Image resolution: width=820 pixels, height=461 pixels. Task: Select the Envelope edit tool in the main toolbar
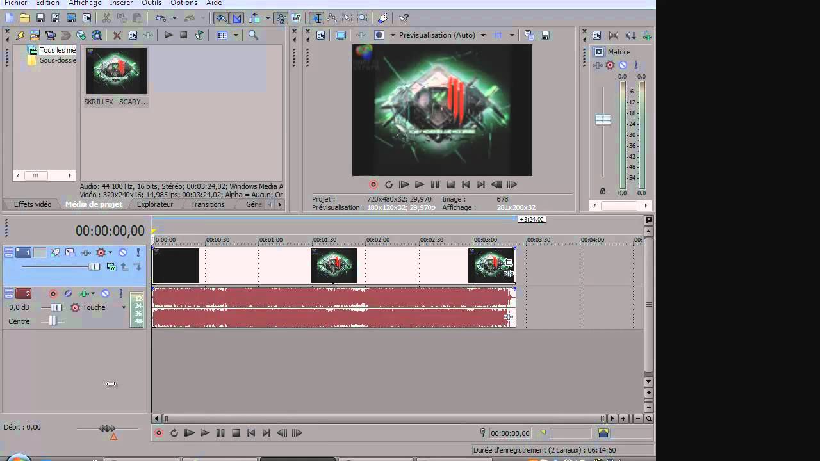point(332,18)
